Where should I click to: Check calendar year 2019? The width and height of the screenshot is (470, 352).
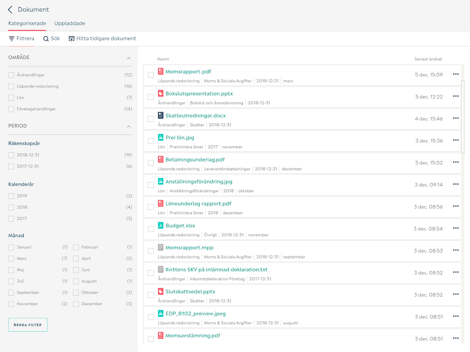tap(11, 196)
